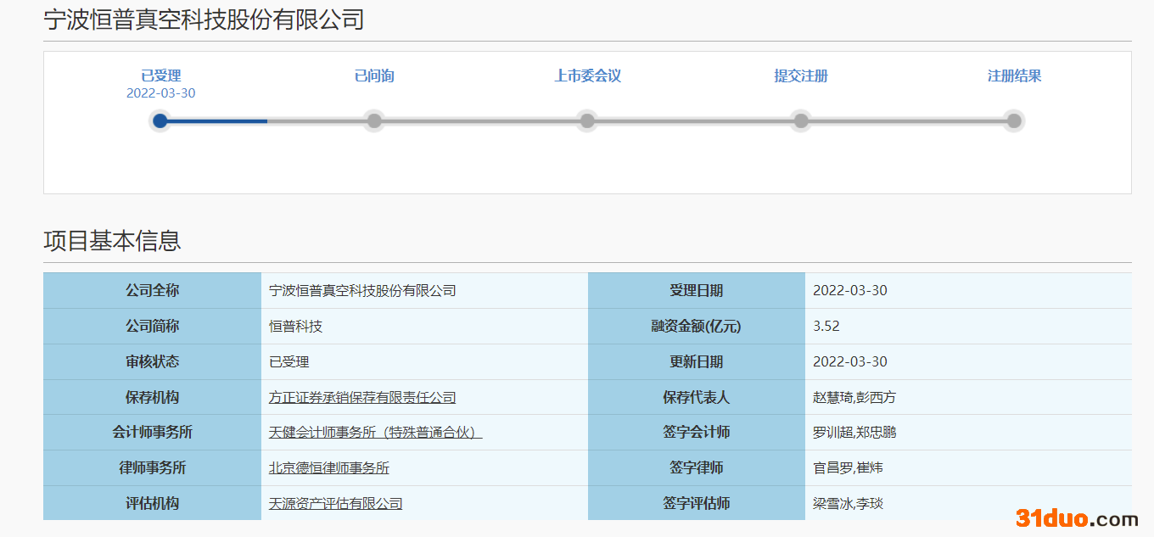Open the 方正证券承销保荐有限责任公司 link
The height and width of the screenshot is (537, 1154).
[362, 397]
